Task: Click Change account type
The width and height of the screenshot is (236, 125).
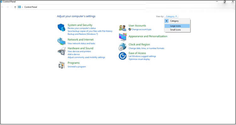Action: [x=141, y=29]
